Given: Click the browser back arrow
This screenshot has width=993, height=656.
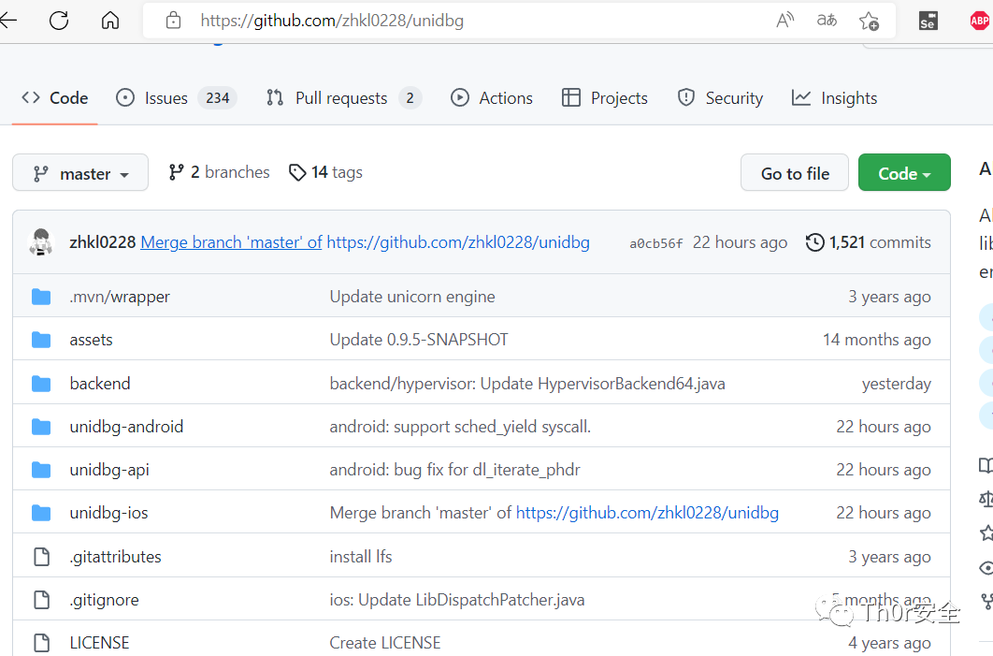Looking at the screenshot, I should coord(8,21).
